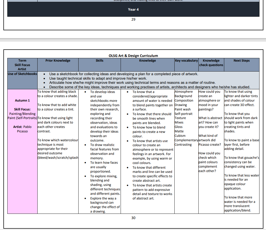Click the "Next Steps" column header
Viewport: 266px width, 230px height.
pyautogui.click(x=241, y=61)
